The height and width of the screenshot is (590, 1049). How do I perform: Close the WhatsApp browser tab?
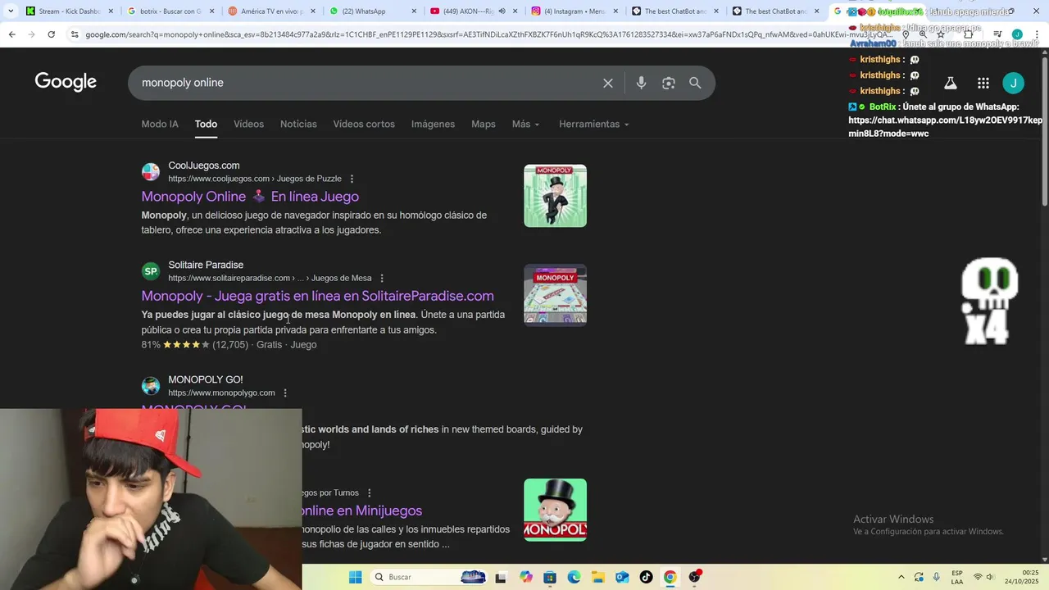tap(414, 11)
